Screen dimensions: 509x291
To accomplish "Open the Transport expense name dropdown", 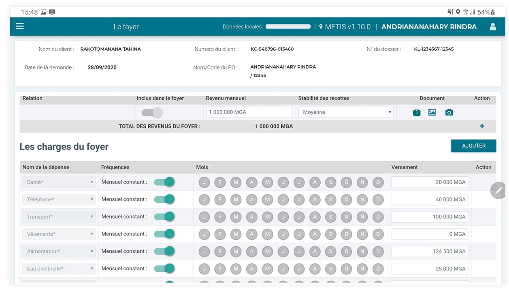I will [x=59, y=217].
